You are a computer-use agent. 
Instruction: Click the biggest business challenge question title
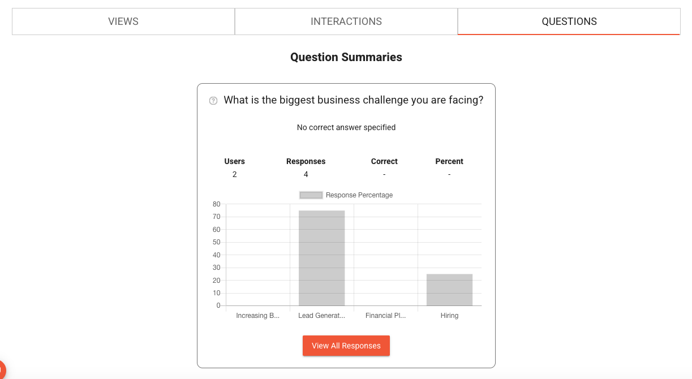354,100
